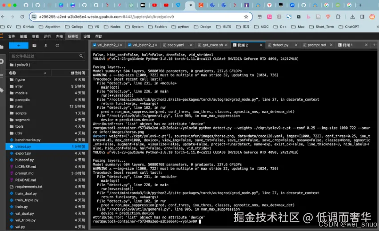Open the figure folder
Viewport: 379px width, 231px height.
[x=47, y=79]
